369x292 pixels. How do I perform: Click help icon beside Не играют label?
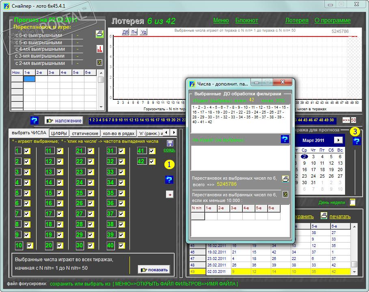pyautogui.click(x=285, y=139)
